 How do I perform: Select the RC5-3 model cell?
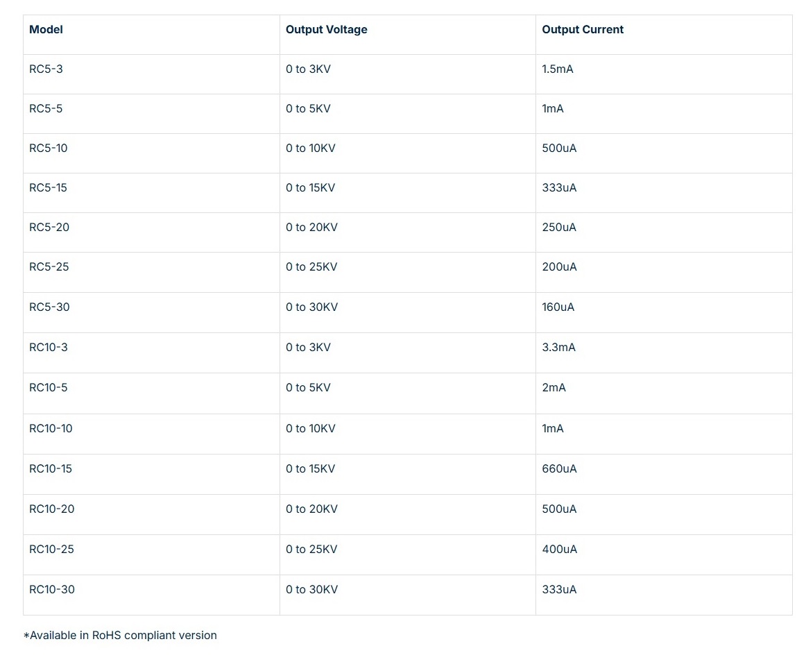[46, 69]
